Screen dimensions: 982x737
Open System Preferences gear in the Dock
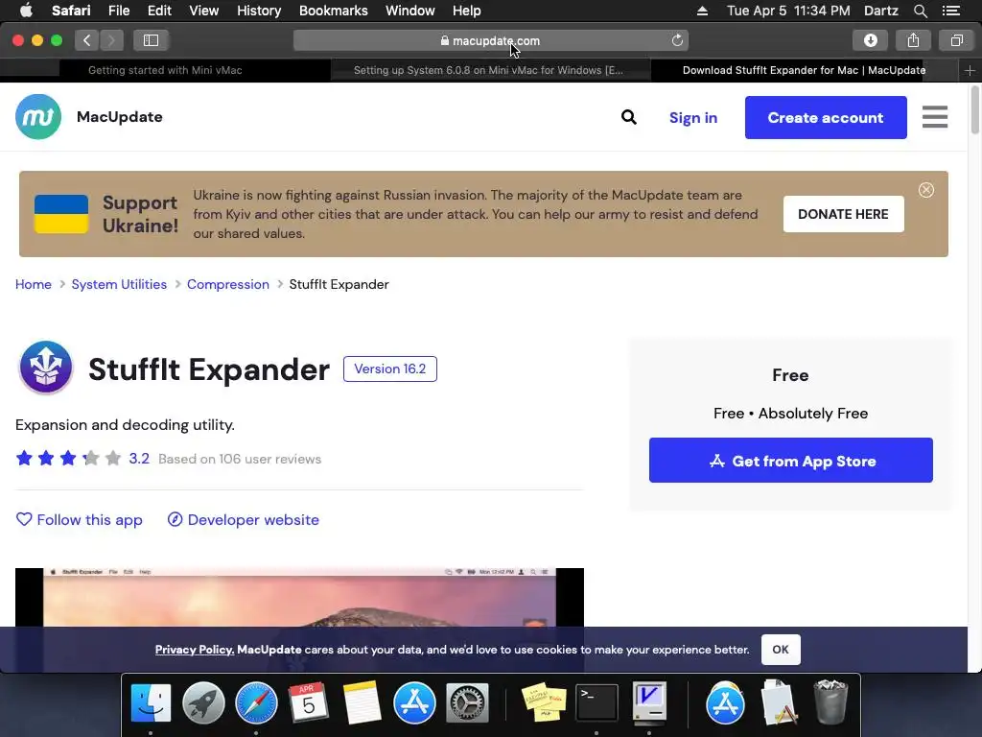tap(467, 702)
